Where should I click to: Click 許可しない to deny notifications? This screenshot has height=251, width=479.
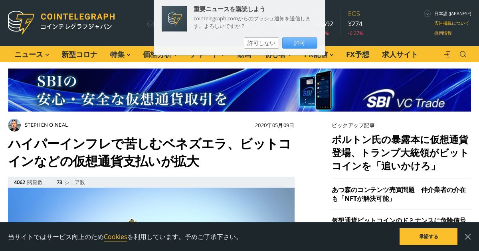tap(261, 43)
